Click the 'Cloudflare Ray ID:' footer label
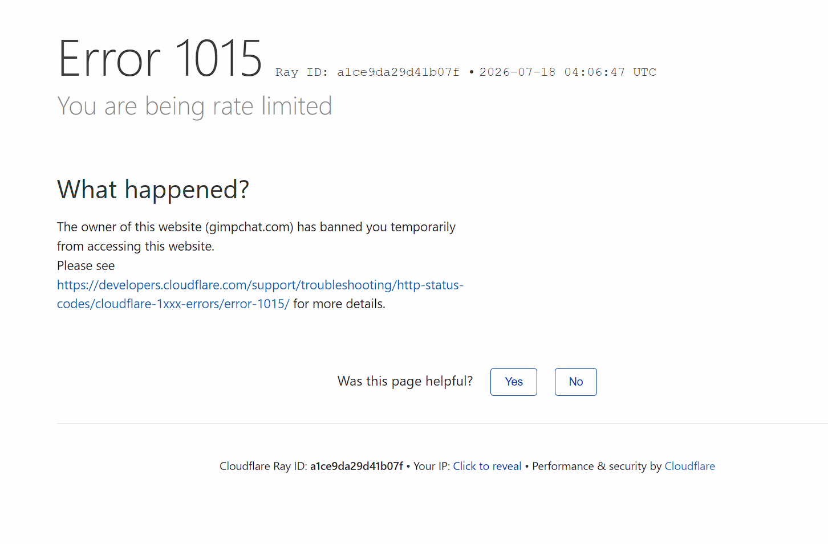 point(263,466)
